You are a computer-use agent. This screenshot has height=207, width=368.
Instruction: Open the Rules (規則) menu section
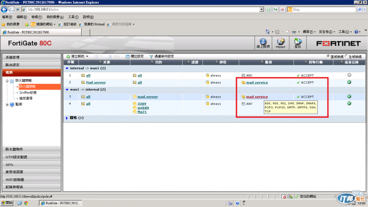[x=32, y=73]
